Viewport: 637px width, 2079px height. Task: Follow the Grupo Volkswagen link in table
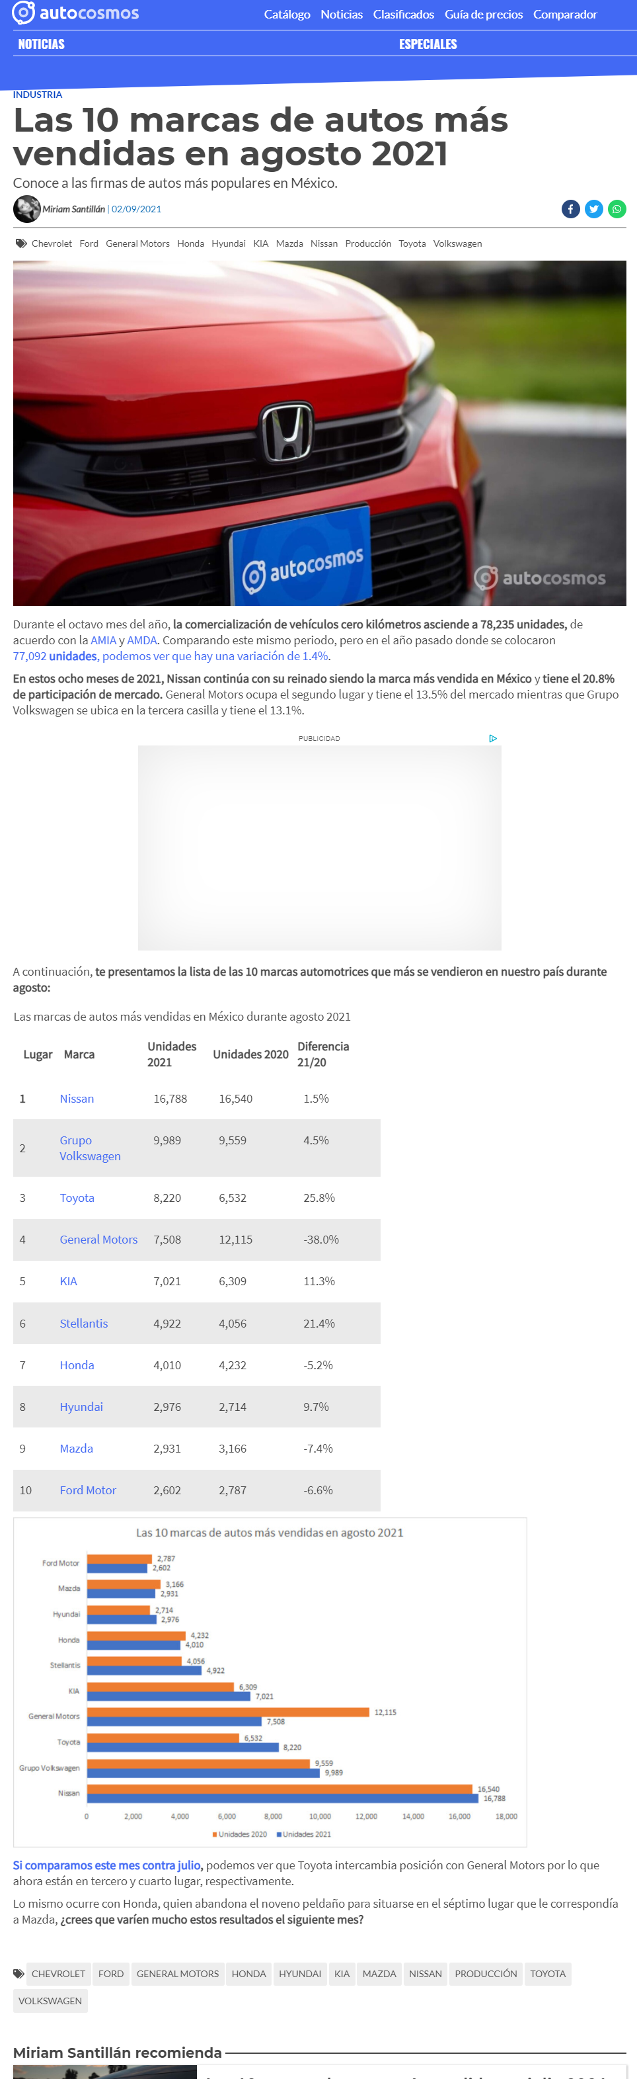click(91, 1148)
